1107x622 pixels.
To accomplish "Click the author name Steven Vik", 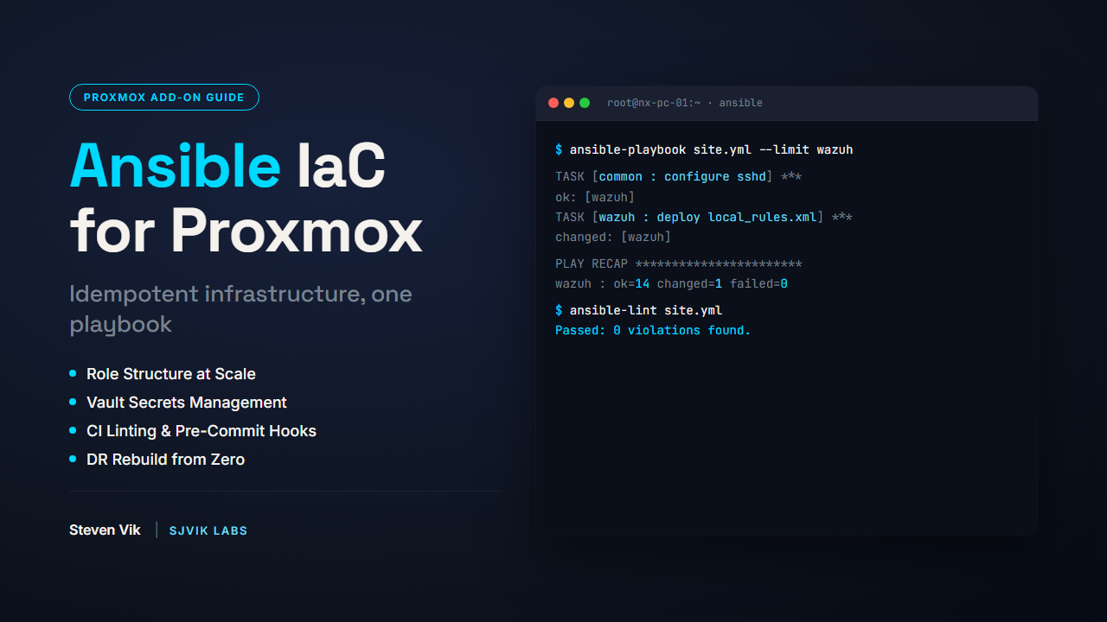I will click(105, 530).
